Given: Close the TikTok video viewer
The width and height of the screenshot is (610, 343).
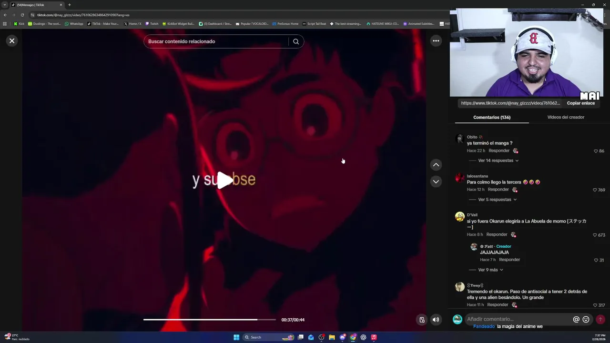Looking at the screenshot, I should pos(12,41).
